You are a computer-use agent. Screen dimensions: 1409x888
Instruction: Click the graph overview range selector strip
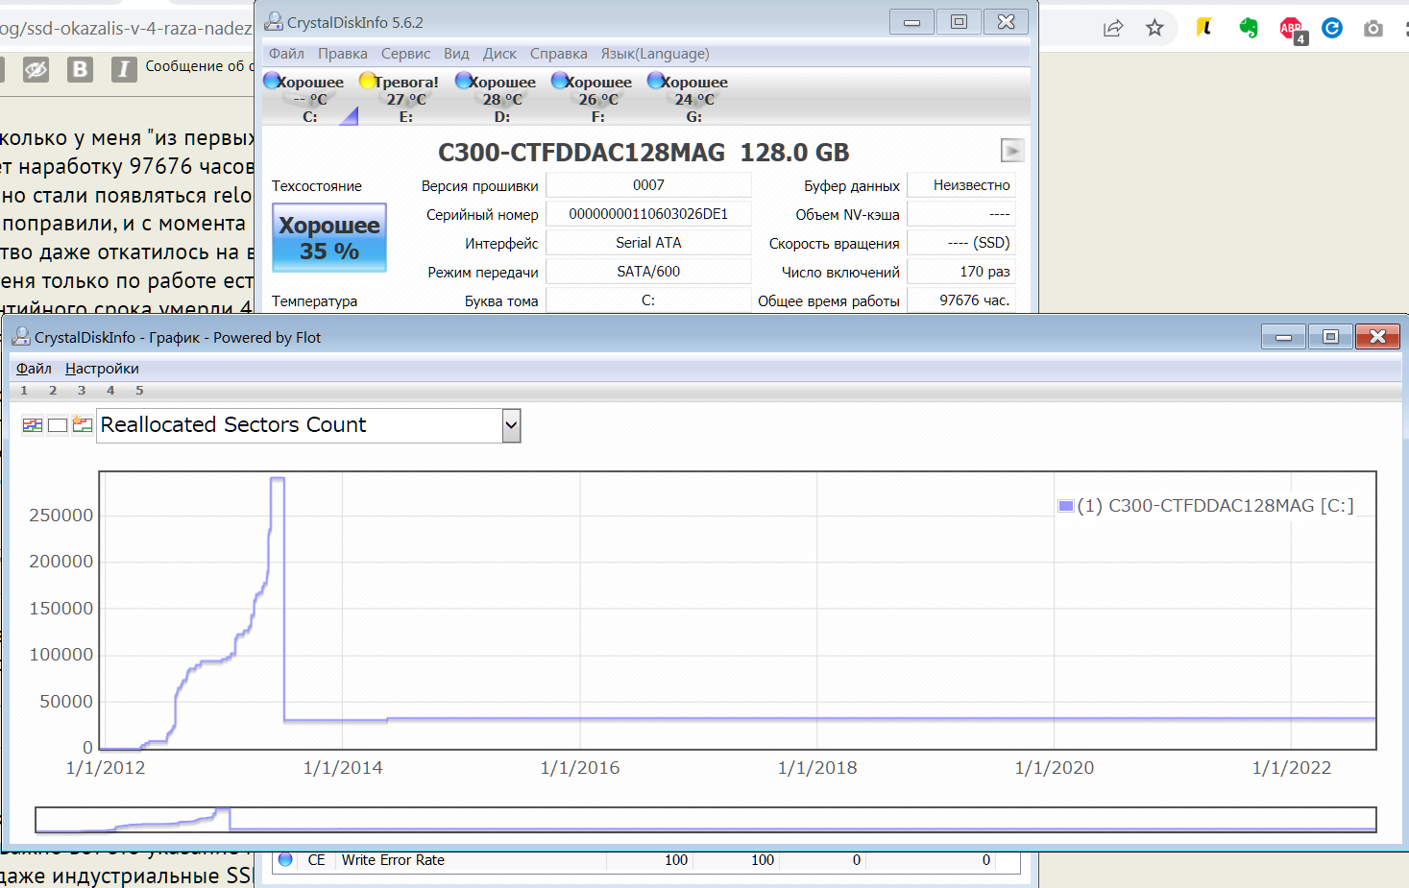(x=705, y=819)
